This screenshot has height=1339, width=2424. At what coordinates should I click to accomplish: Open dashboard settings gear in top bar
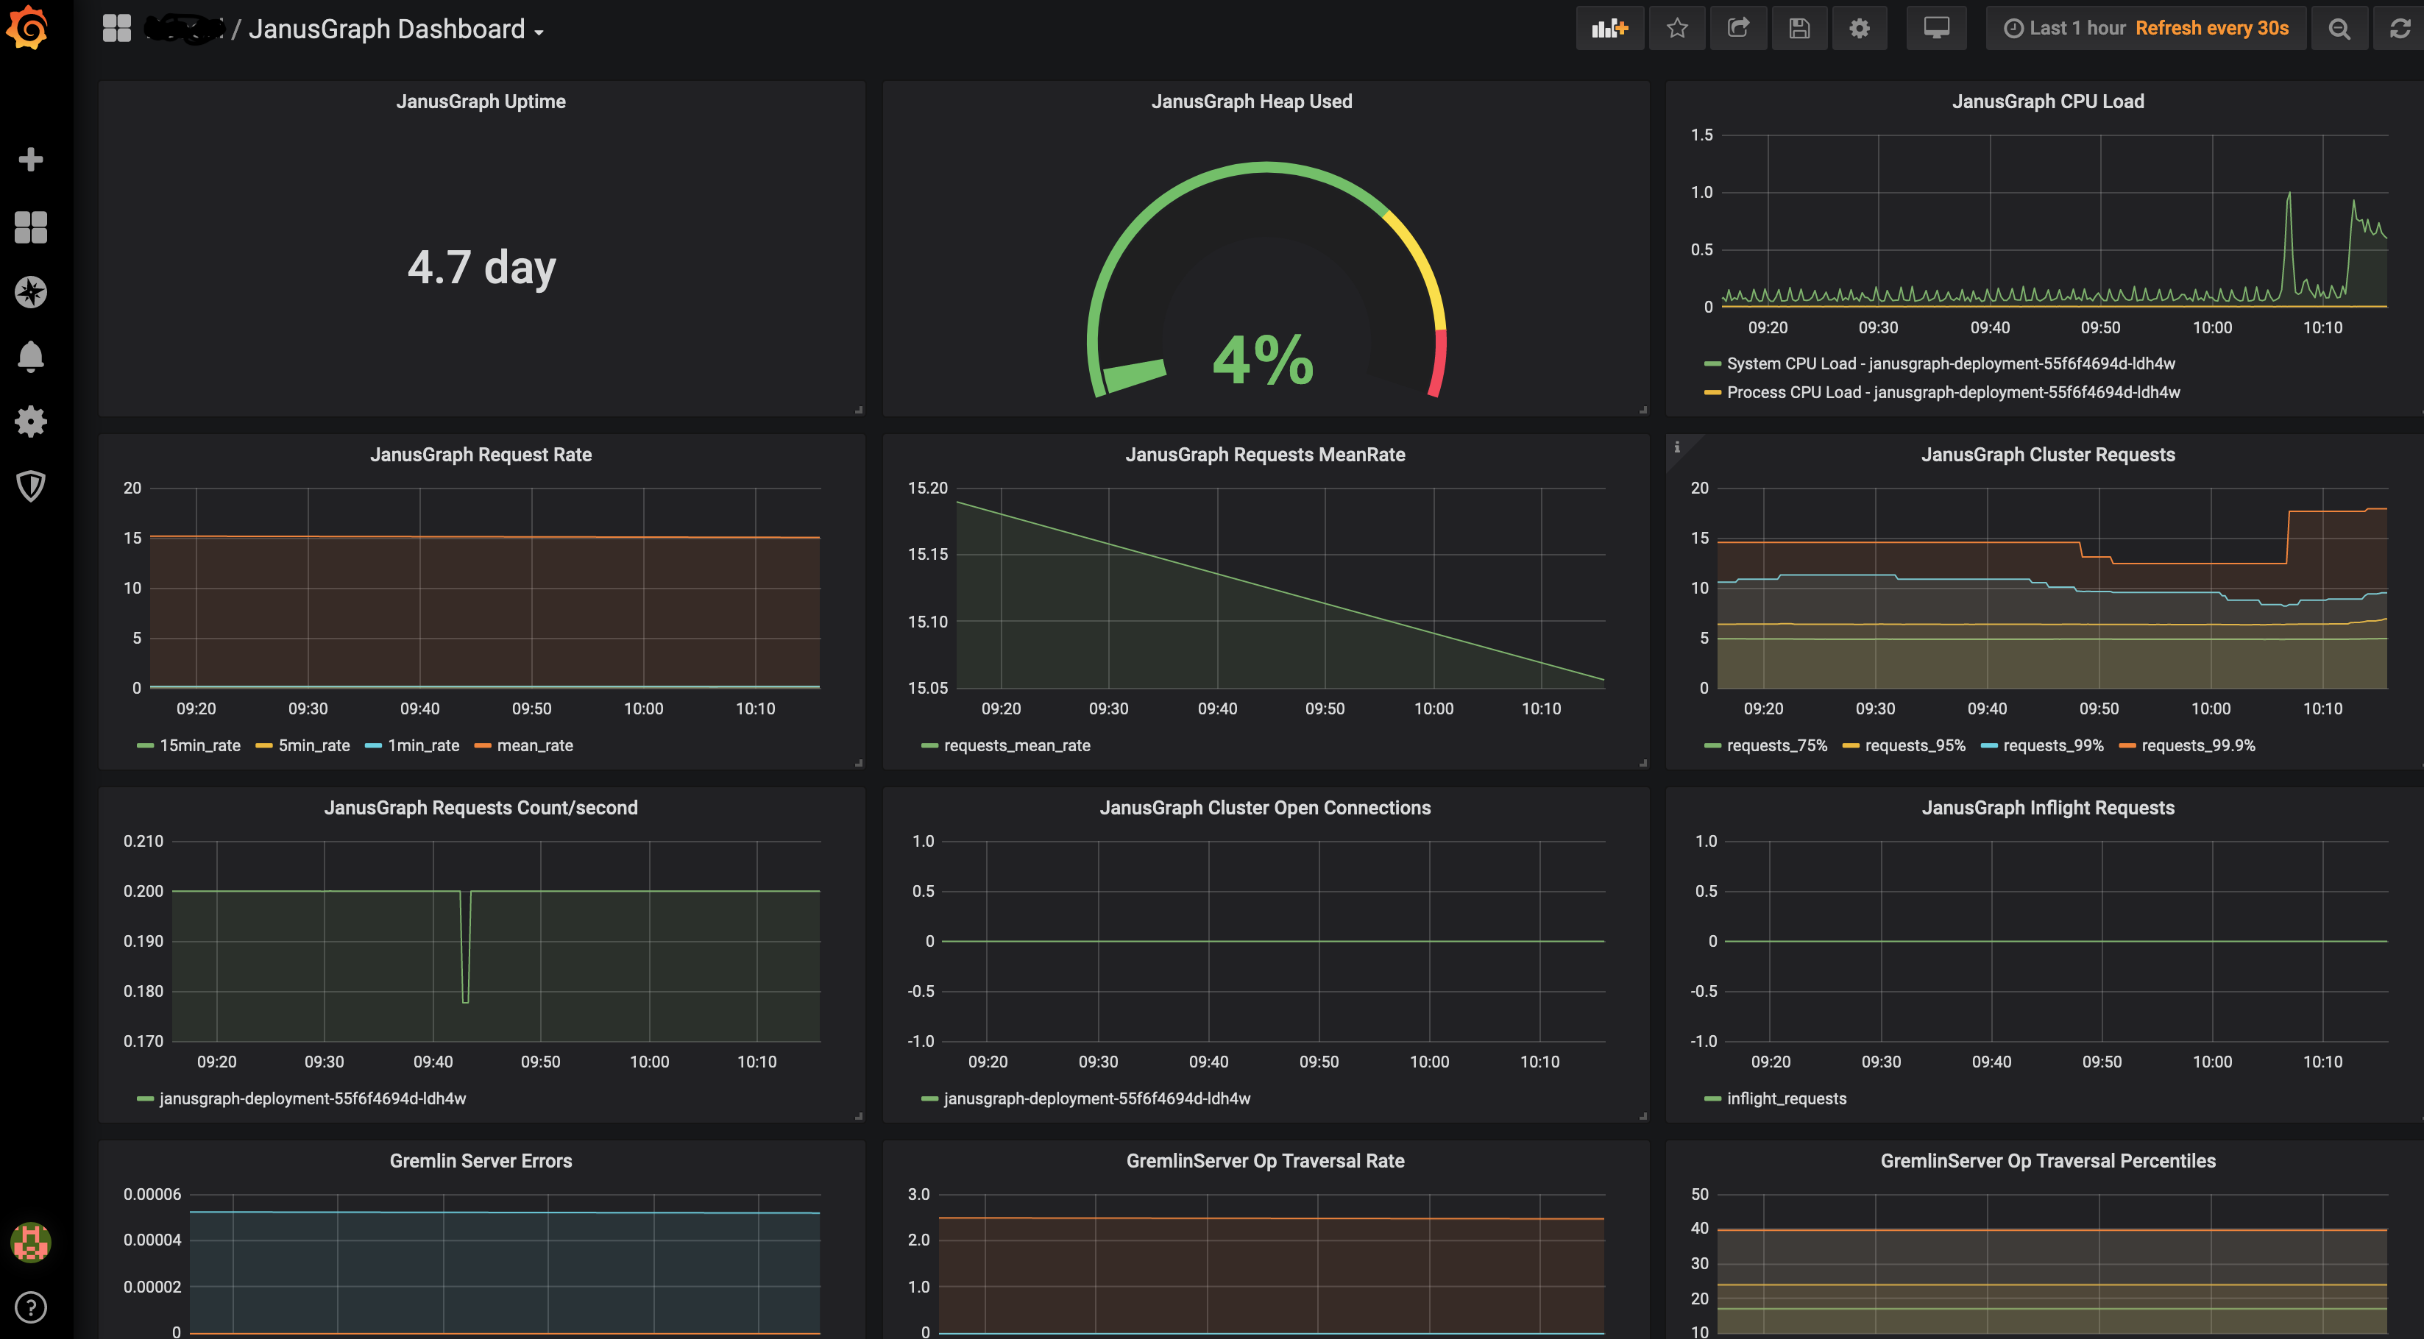1860,28
